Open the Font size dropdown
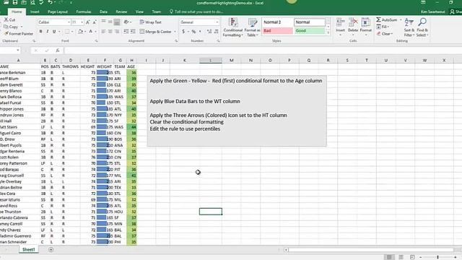The image size is (462, 260). pos(82,22)
